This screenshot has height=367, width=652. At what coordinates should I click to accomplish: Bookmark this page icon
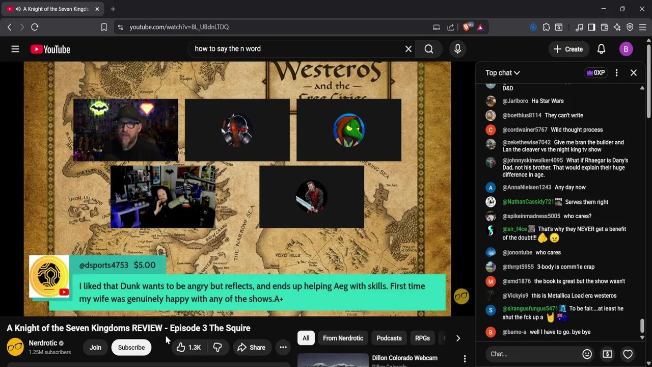[104, 27]
